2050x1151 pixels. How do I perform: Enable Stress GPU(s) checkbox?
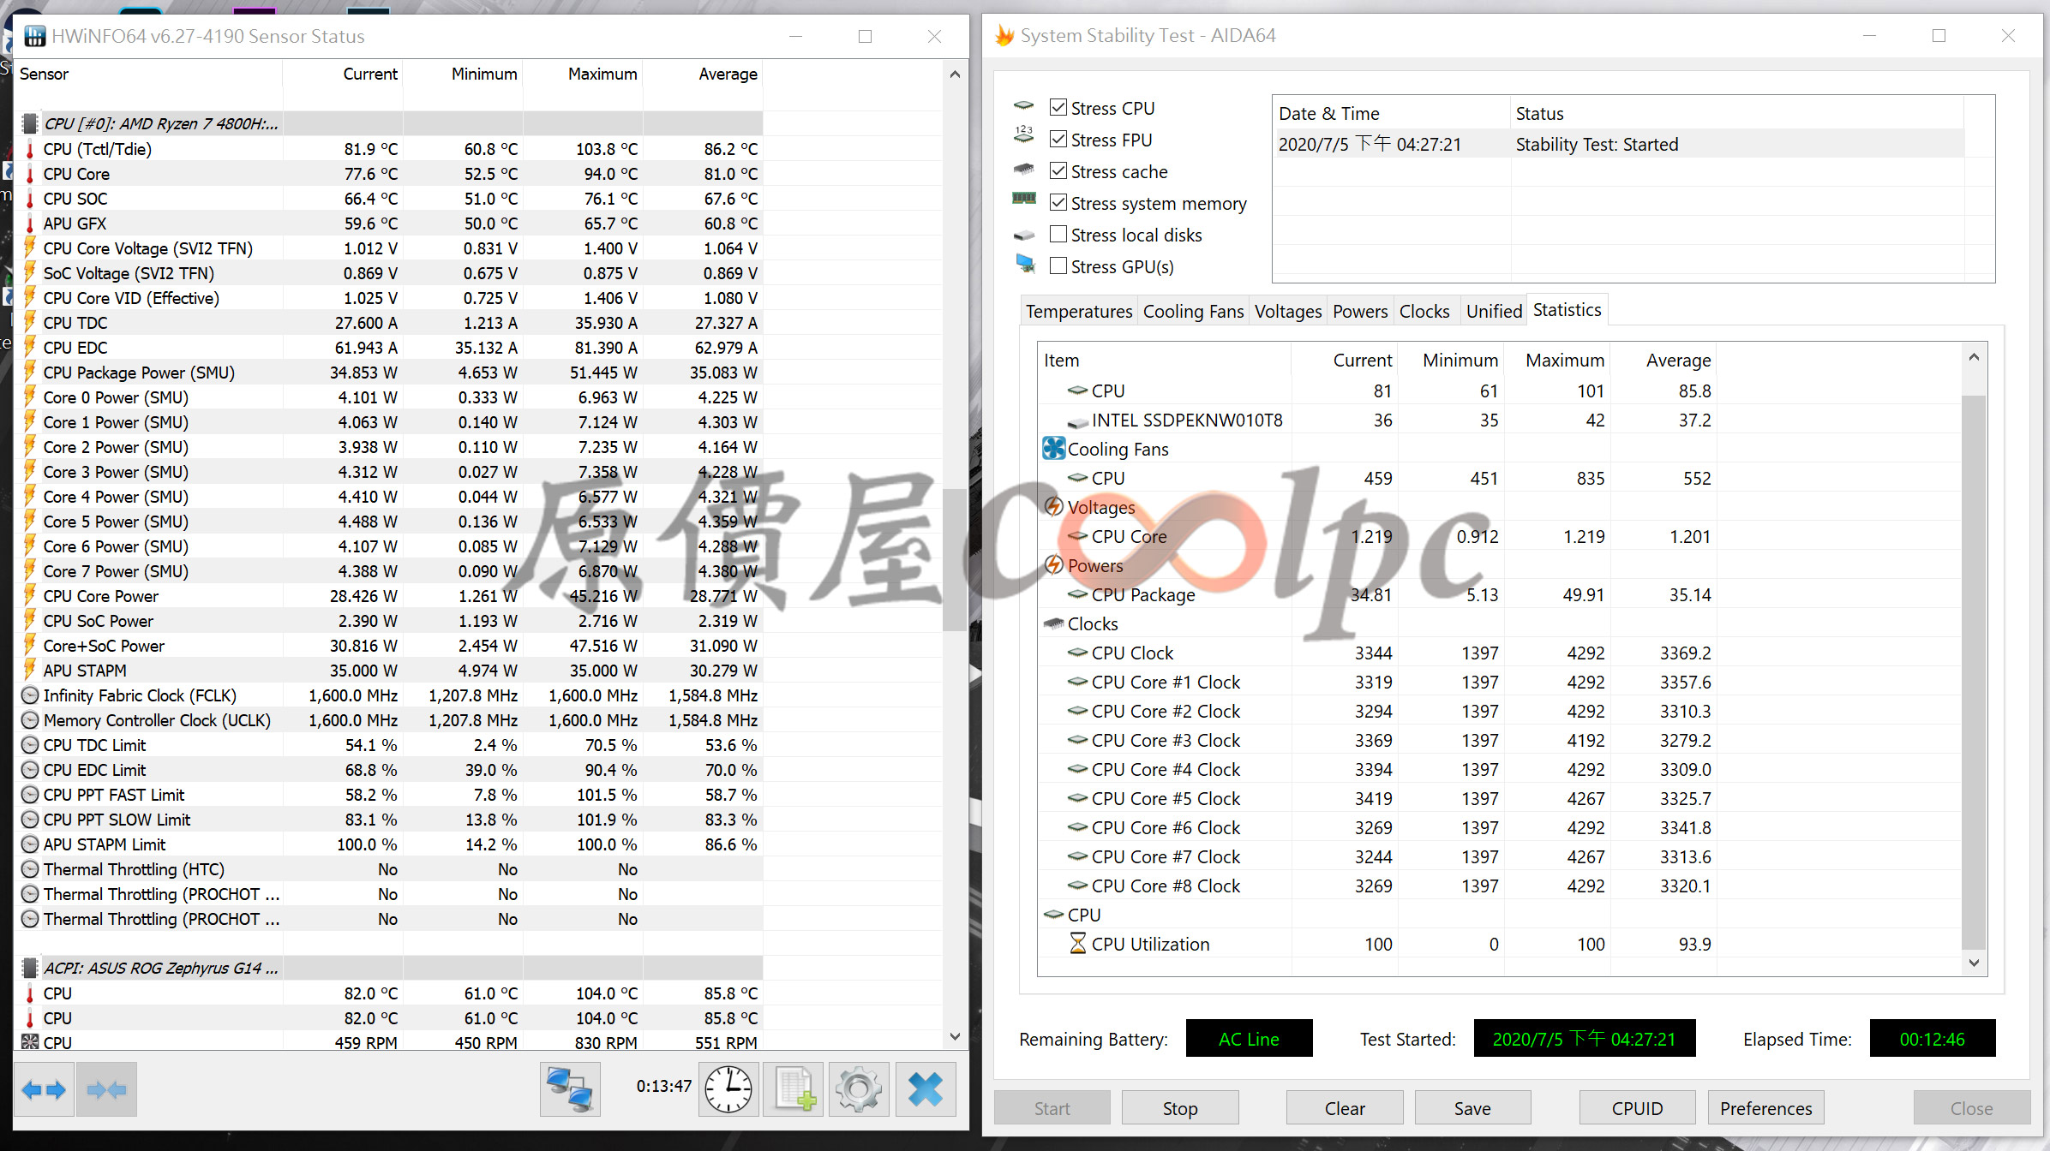point(1058,265)
